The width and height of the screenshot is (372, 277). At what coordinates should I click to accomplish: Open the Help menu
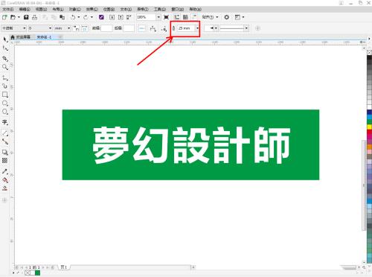click(196, 9)
